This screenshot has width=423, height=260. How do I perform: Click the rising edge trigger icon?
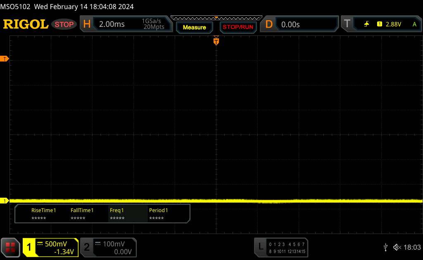click(x=366, y=24)
